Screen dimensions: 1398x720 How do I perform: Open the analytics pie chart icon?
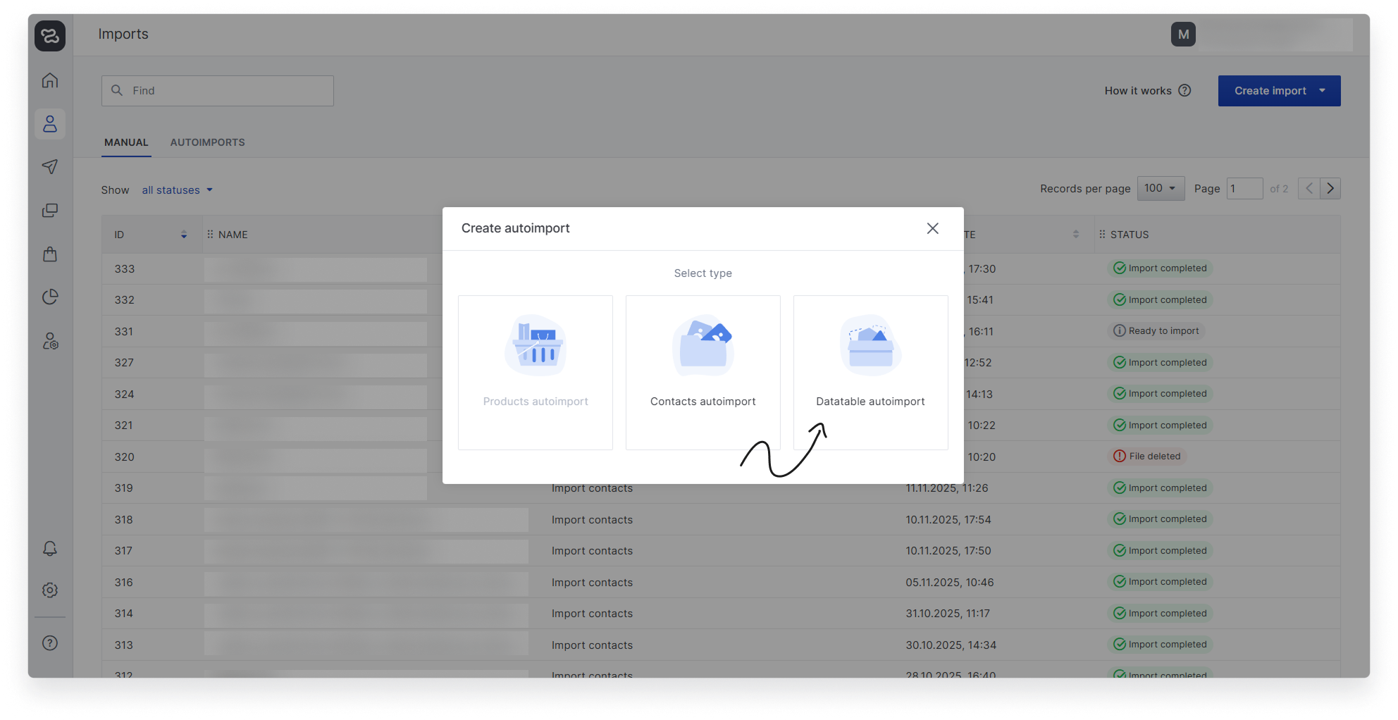pos(50,297)
